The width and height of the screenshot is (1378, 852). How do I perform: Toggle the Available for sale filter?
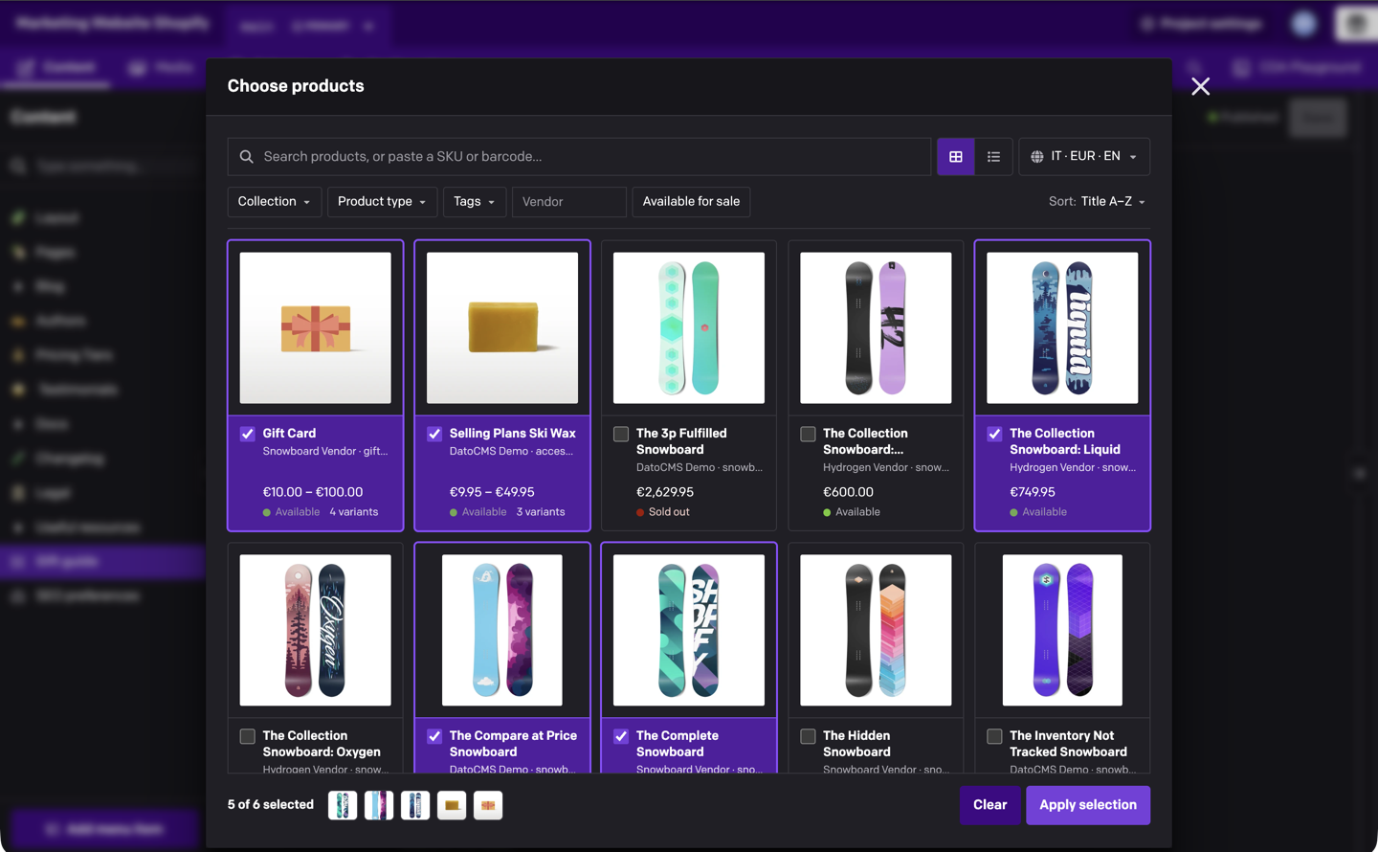pos(691,202)
